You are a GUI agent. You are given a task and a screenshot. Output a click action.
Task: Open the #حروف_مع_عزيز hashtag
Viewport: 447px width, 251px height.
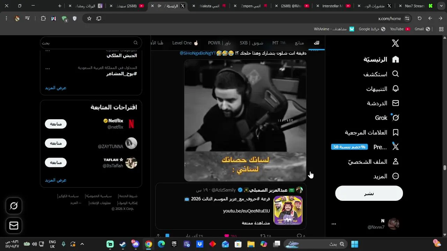coord(244,199)
